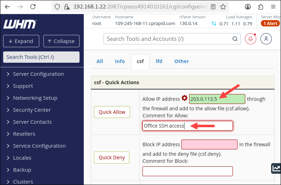Click the red gear icon beside Allow IP

[185, 98]
